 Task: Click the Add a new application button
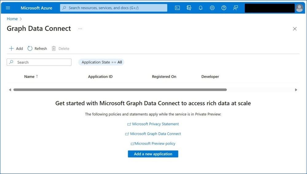[153, 154]
